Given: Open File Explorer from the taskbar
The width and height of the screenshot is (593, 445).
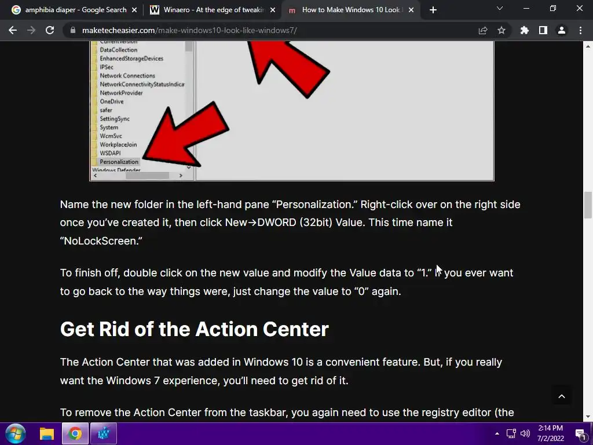Looking at the screenshot, I should 47,433.
